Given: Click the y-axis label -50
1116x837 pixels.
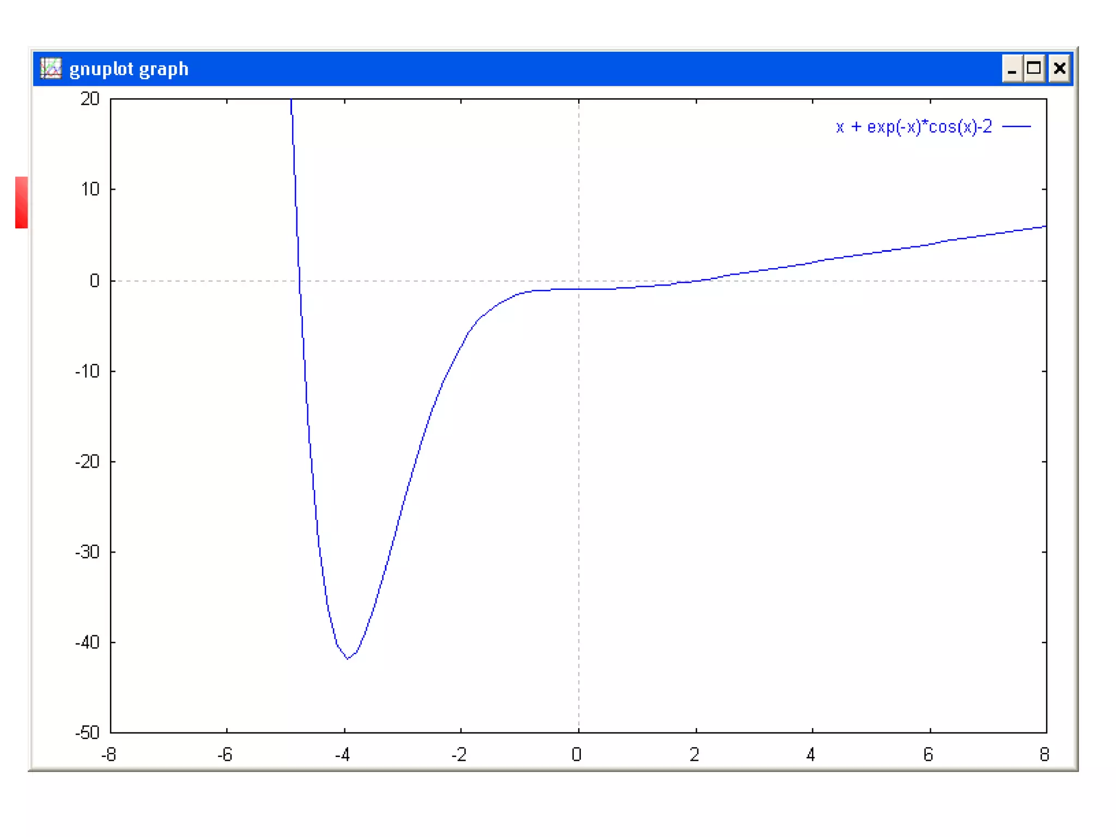Looking at the screenshot, I should (87, 732).
